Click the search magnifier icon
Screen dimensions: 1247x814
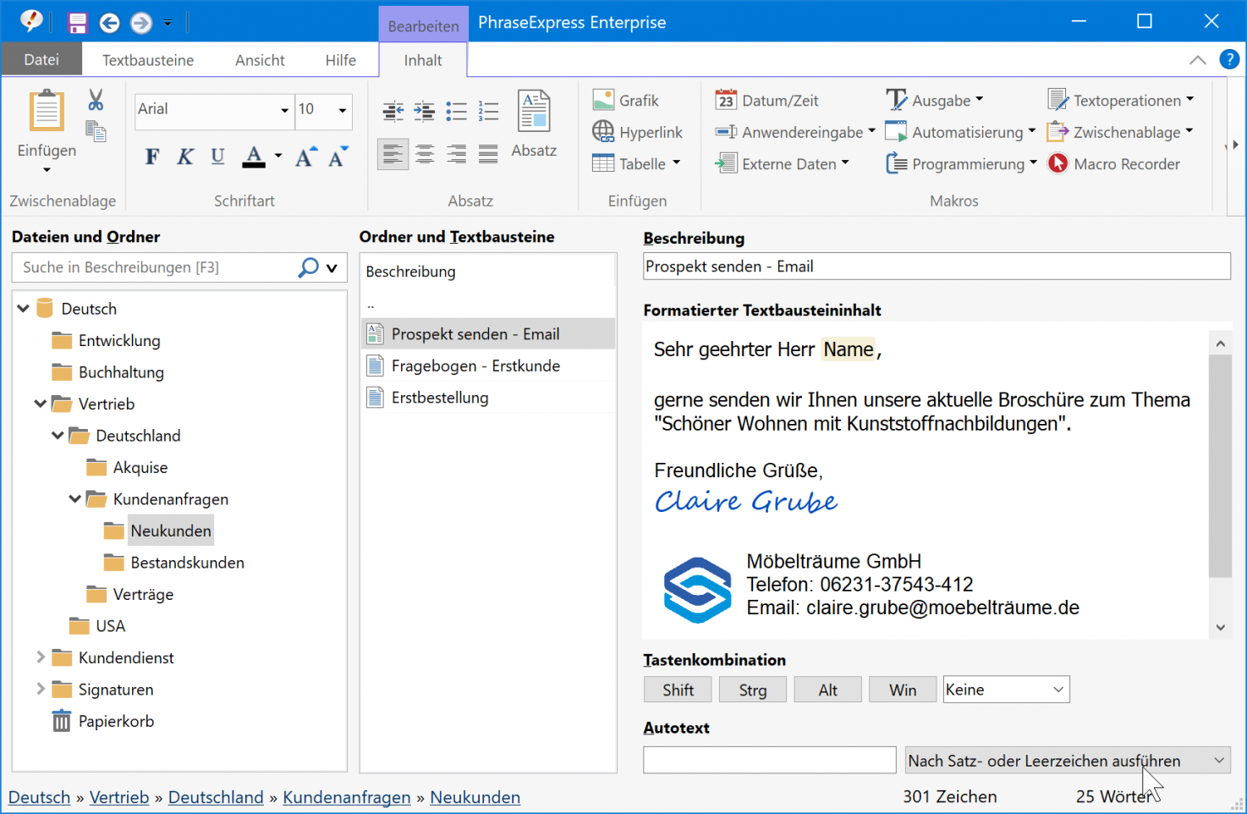pyautogui.click(x=309, y=267)
